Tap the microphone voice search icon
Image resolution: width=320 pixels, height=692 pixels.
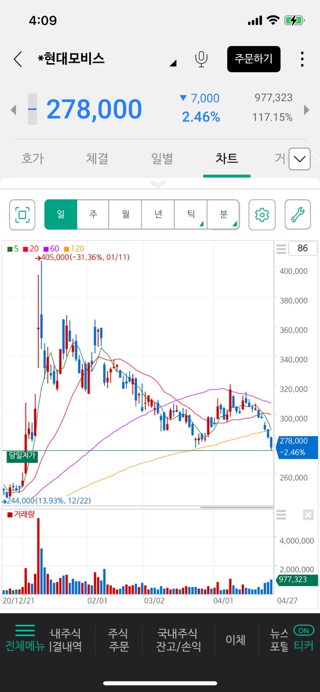point(201,59)
